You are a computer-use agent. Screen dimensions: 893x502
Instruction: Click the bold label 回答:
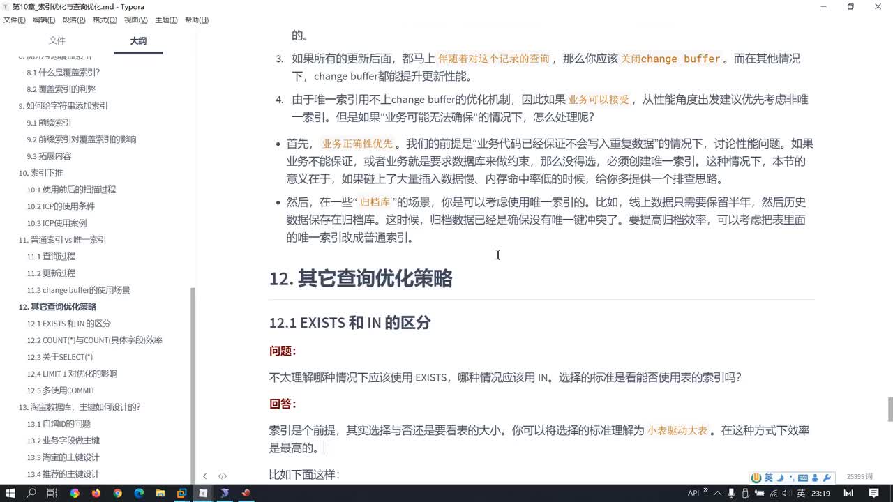(283, 404)
